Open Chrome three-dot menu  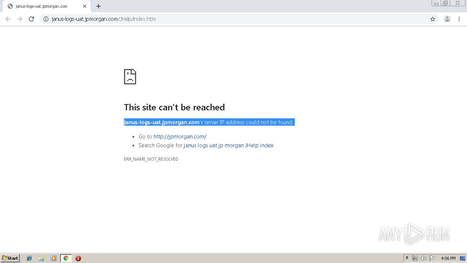(x=459, y=19)
